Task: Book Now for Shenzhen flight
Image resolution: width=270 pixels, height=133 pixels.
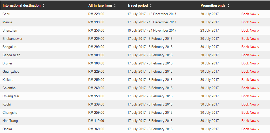Action: point(250,31)
